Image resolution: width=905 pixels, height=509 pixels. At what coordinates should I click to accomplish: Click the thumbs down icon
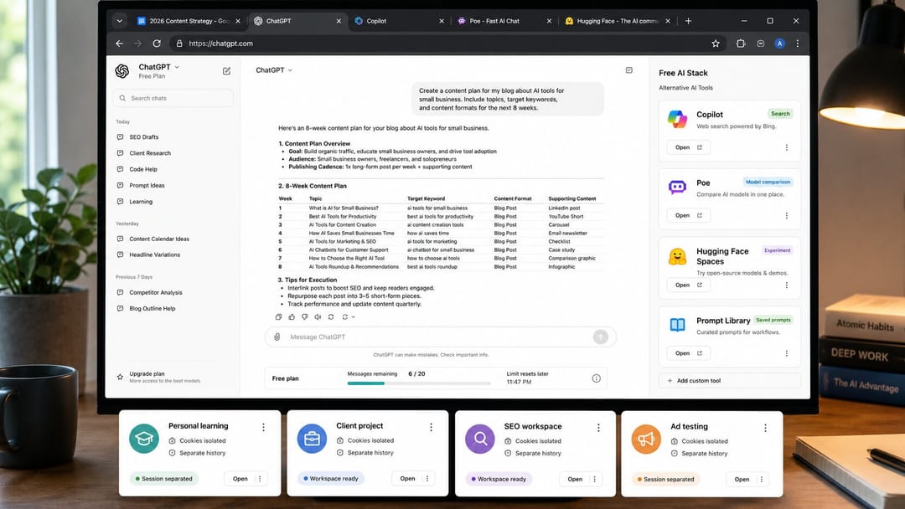(305, 317)
